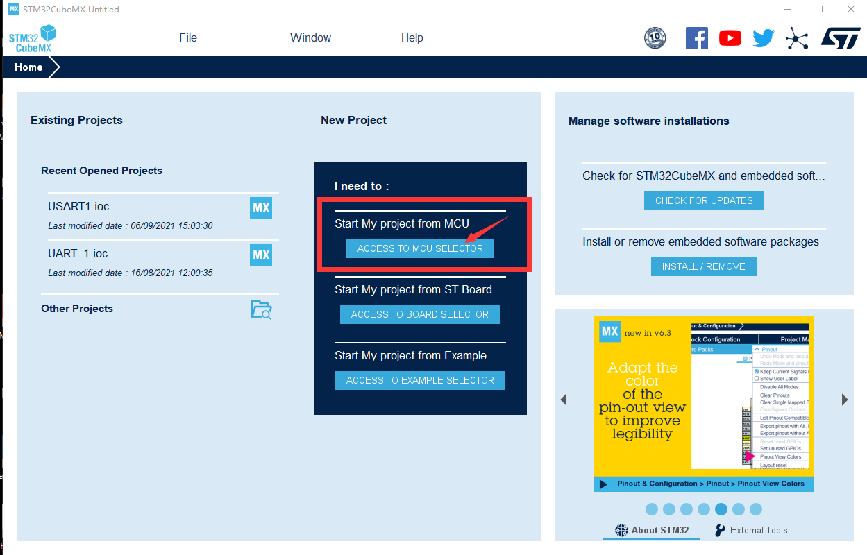
Task: Click Existing Projects heading
Action: (x=76, y=120)
